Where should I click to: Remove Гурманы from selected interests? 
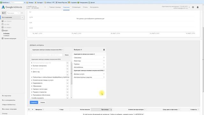pos(104,64)
